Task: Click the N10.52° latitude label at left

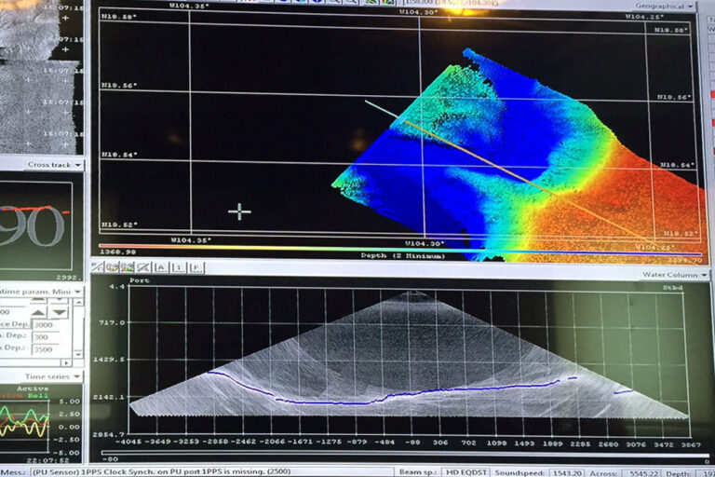Action: 118,225
